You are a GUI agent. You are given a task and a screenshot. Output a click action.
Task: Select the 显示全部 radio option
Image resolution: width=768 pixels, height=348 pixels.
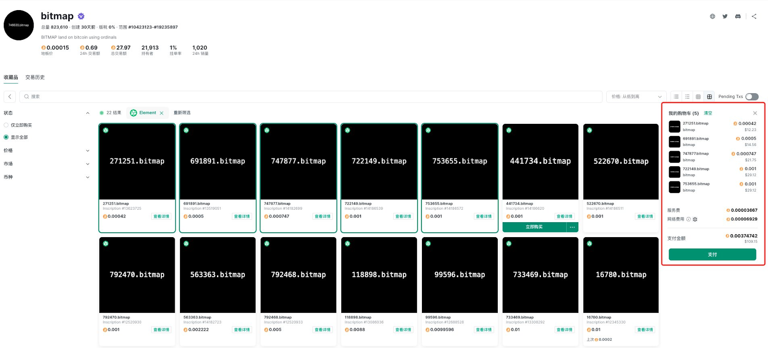tap(6, 137)
